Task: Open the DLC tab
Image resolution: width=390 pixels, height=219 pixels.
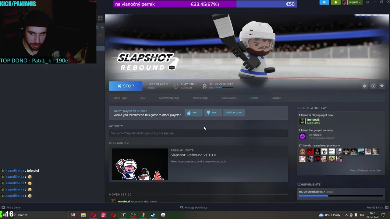Action: pyautogui.click(x=143, y=98)
